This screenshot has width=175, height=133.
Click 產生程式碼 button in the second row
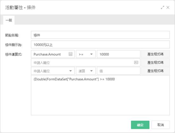(155, 63)
